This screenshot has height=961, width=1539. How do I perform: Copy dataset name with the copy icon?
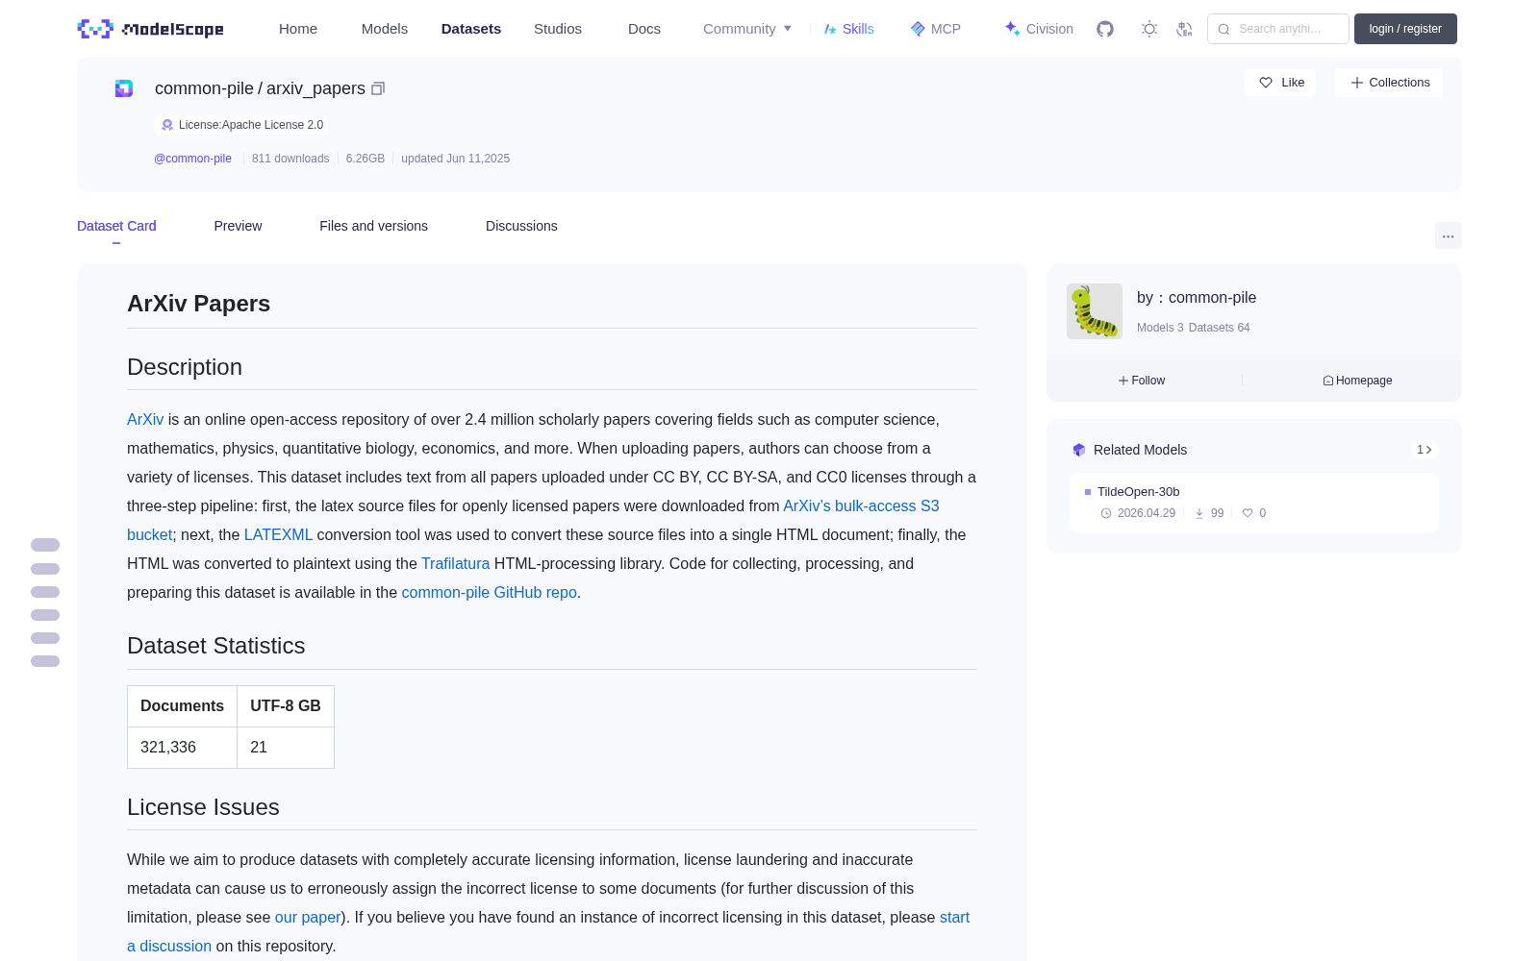pyautogui.click(x=378, y=88)
